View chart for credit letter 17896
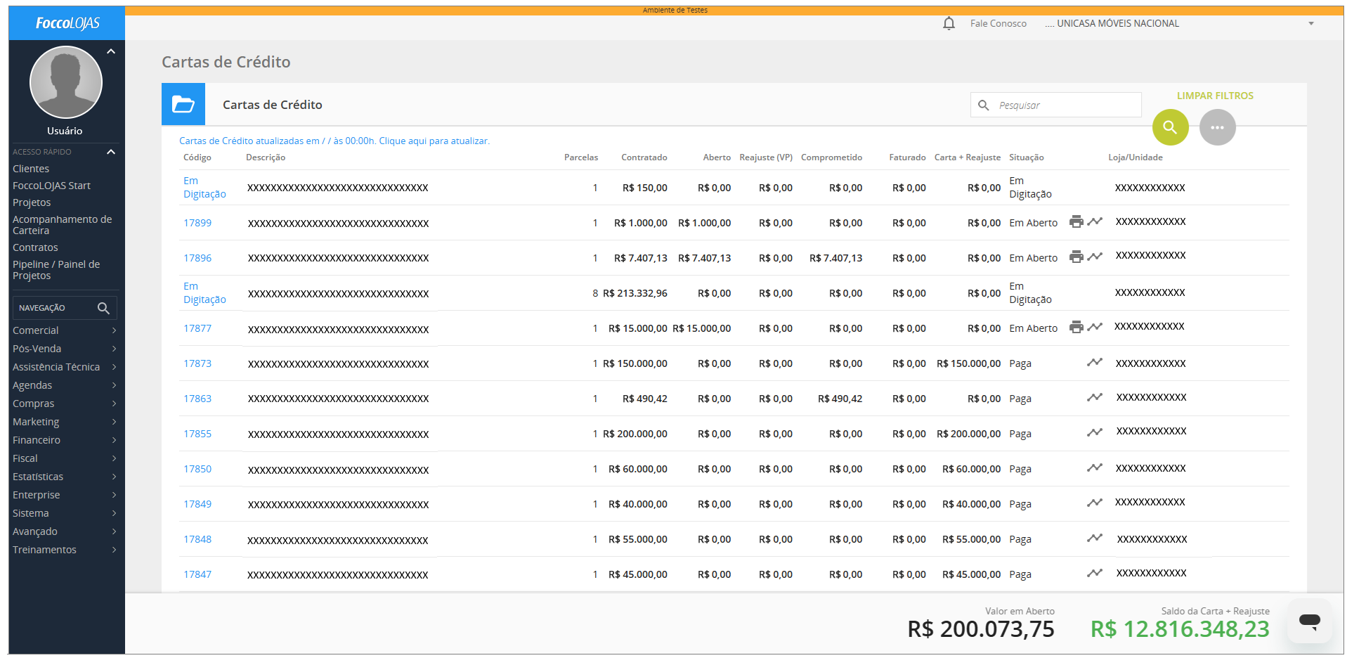 (x=1094, y=257)
